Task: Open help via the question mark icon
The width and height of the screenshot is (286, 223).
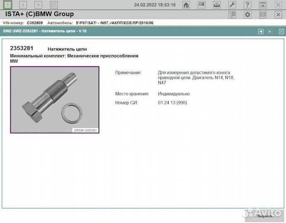Action: [x=248, y=5]
